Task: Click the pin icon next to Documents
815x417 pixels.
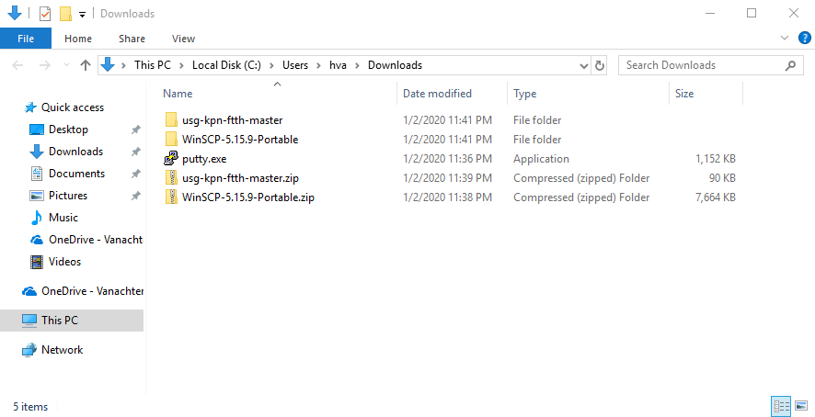Action: point(135,174)
